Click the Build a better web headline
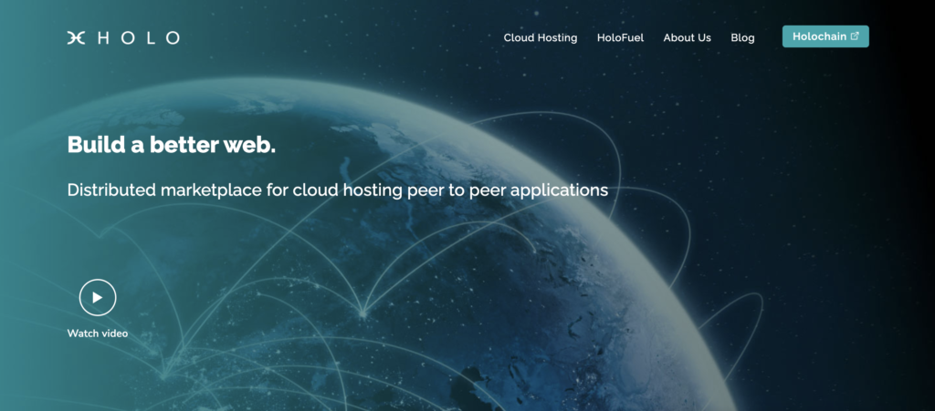 tap(171, 145)
